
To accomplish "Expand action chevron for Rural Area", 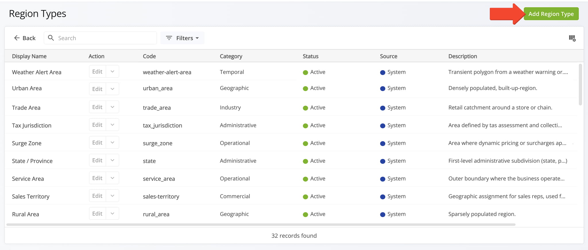I will pos(113,213).
